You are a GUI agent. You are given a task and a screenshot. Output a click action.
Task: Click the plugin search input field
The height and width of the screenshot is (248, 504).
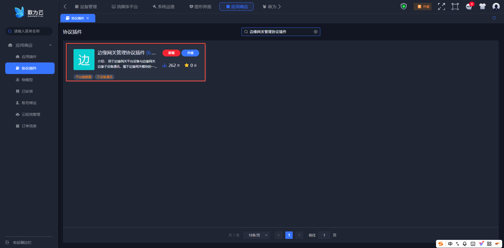(x=281, y=32)
